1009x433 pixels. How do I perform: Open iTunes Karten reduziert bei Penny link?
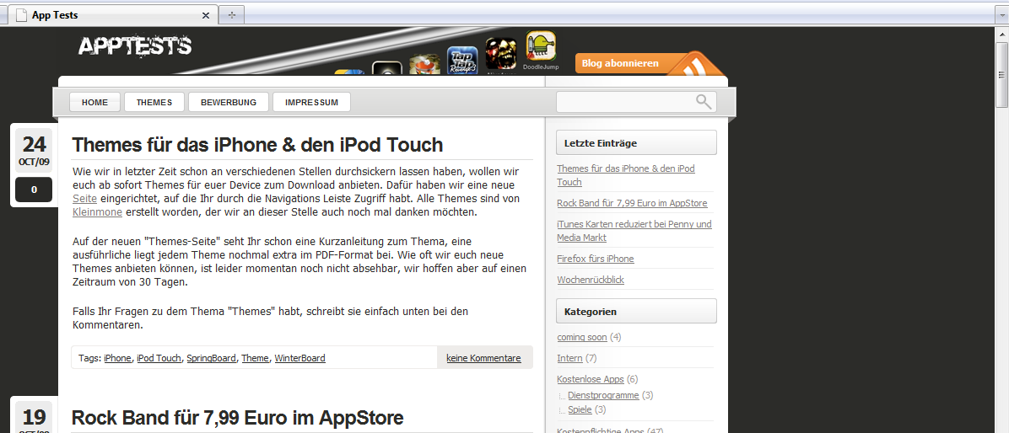pyautogui.click(x=634, y=231)
